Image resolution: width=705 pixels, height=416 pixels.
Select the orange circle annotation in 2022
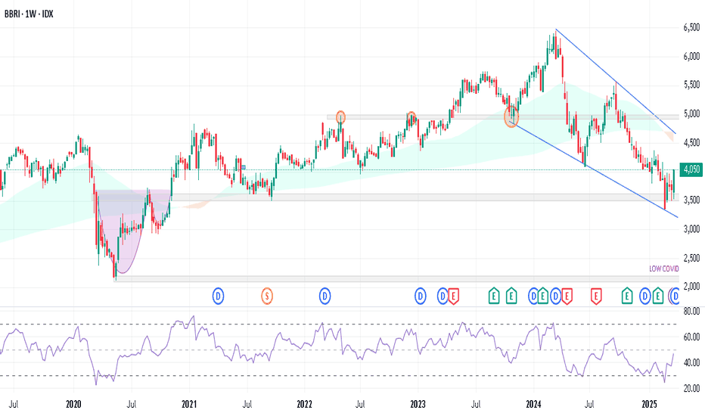(x=341, y=117)
